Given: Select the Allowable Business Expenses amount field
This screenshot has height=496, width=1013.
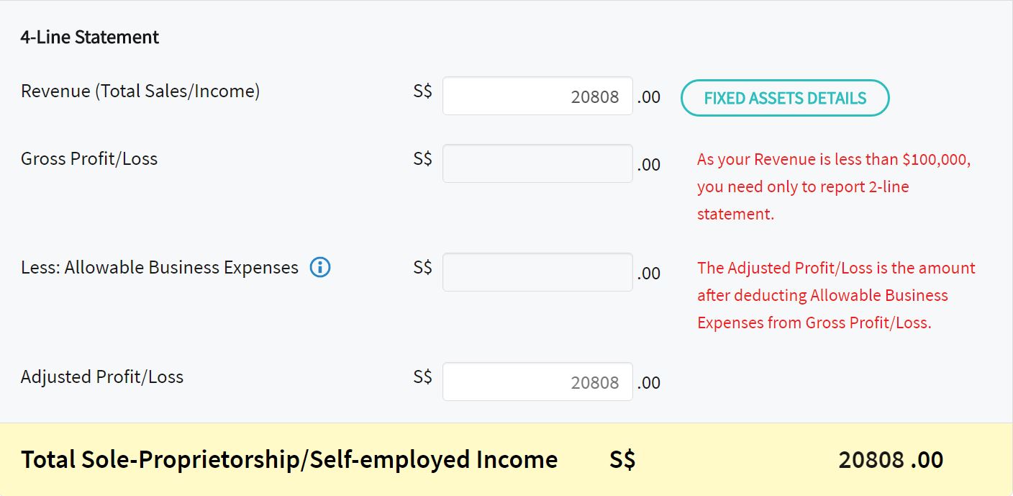Looking at the screenshot, I should (x=537, y=272).
